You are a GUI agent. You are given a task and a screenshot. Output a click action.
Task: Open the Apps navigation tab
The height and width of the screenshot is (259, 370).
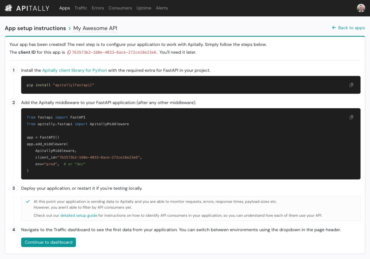point(64,8)
